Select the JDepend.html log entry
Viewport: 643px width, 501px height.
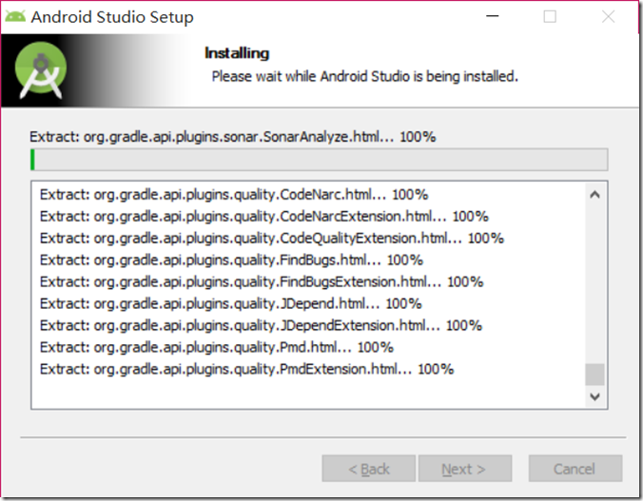coord(230,303)
